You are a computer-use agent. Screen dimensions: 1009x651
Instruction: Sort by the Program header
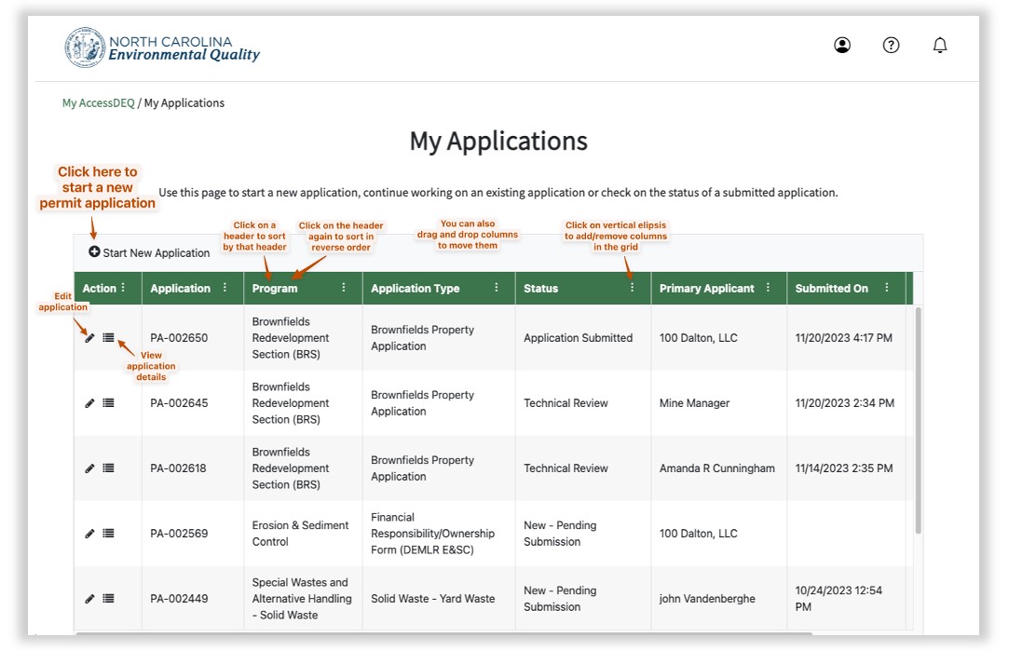tap(275, 288)
